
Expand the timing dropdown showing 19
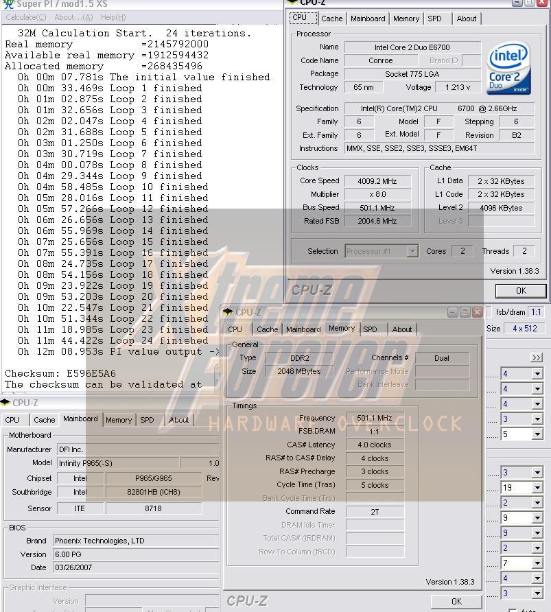pyautogui.click(x=537, y=488)
